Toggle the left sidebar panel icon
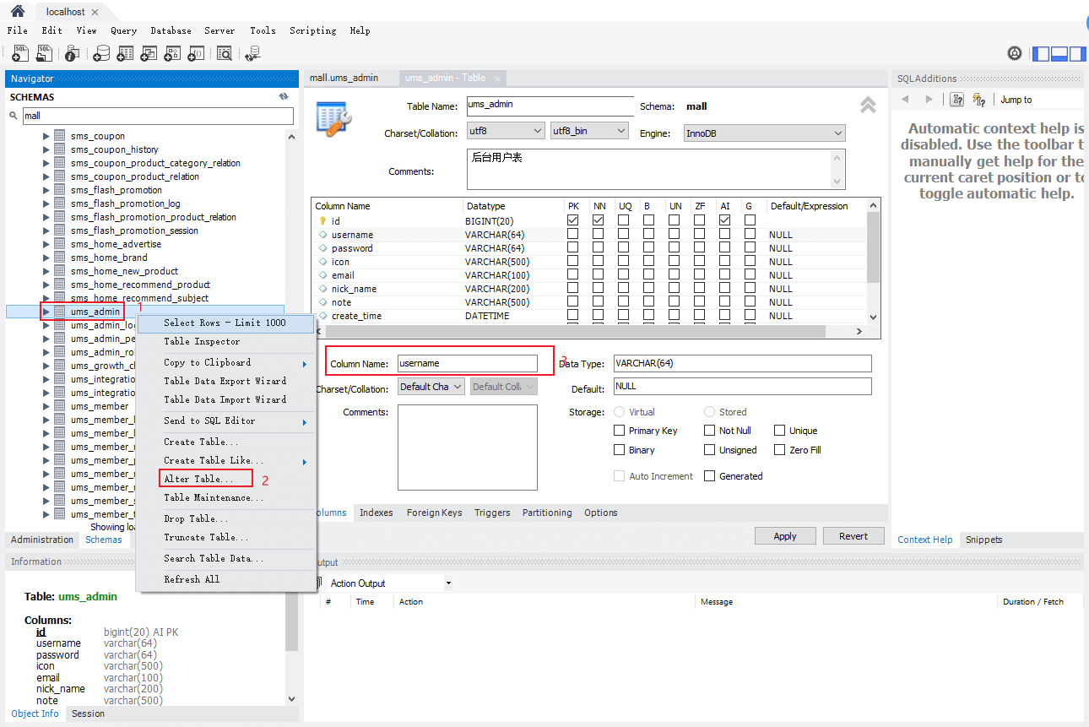The image size is (1089, 727). click(1041, 53)
